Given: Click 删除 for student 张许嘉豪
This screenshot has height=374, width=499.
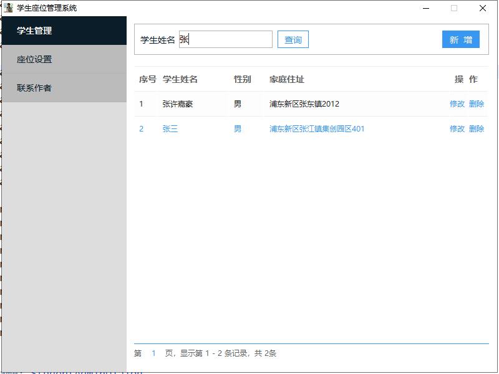Looking at the screenshot, I should 476,104.
